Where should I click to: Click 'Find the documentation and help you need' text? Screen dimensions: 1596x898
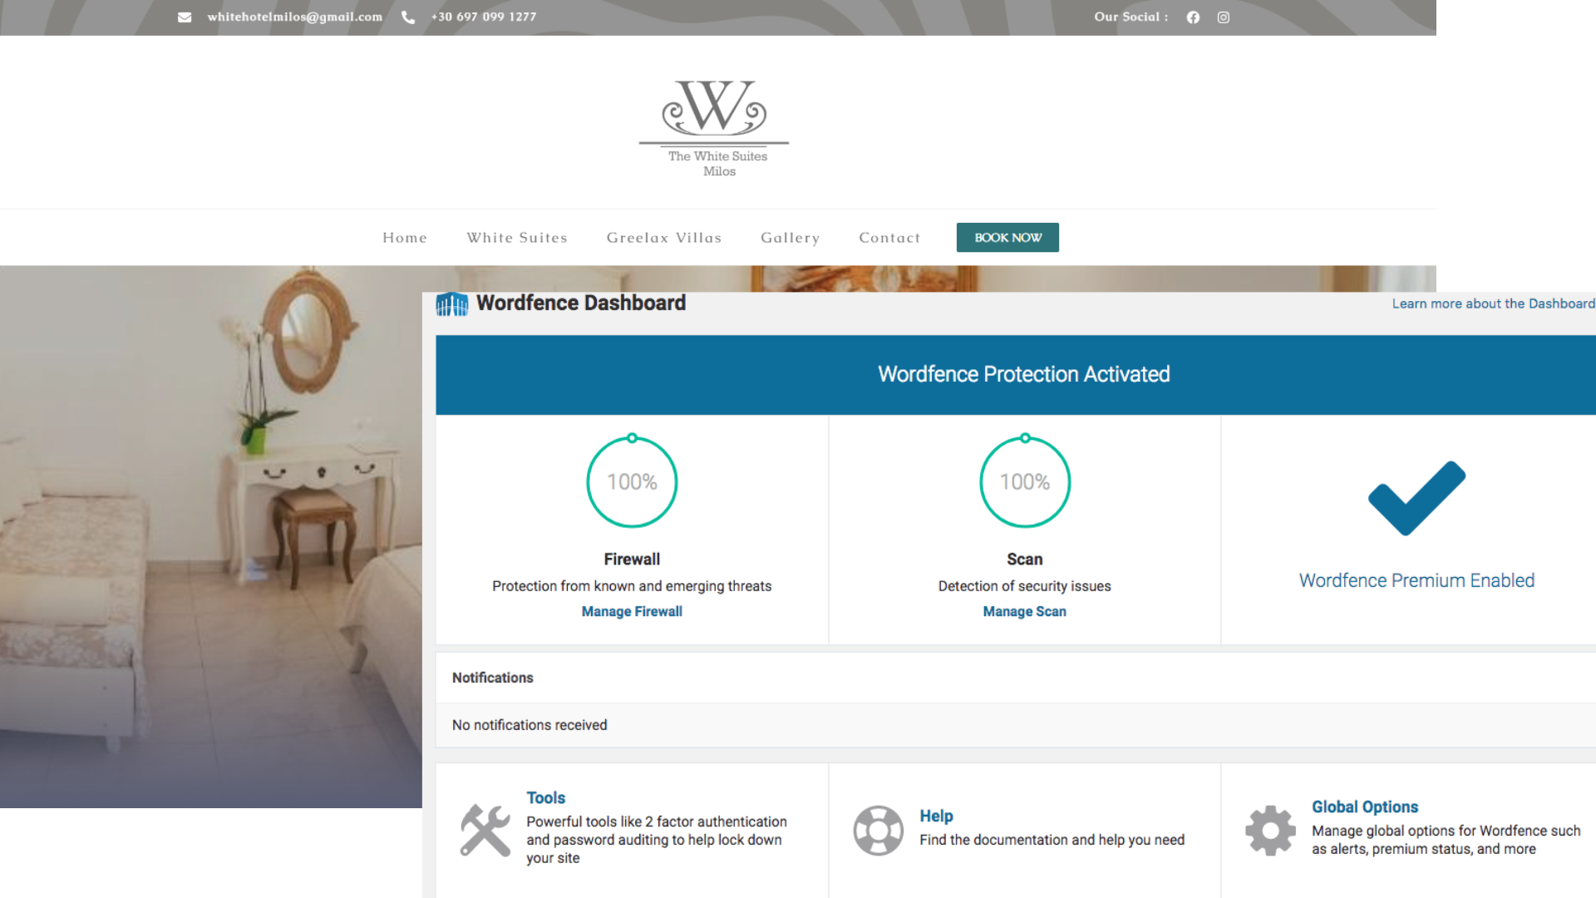pos(1052,840)
